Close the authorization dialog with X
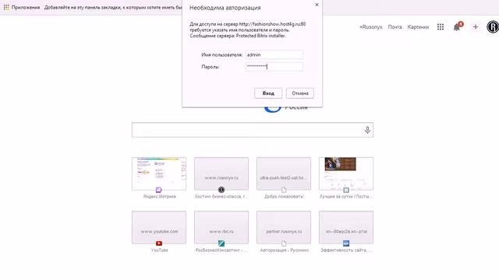Screen dimensions: 499x280 point(317,5)
